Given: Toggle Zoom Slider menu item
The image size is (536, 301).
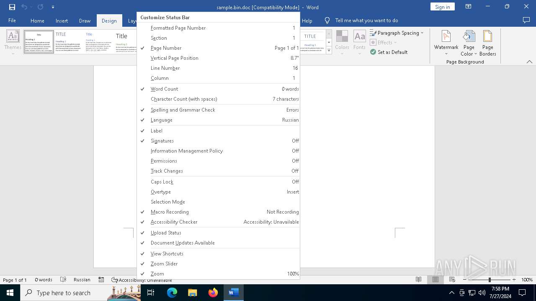Looking at the screenshot, I should pos(218,264).
